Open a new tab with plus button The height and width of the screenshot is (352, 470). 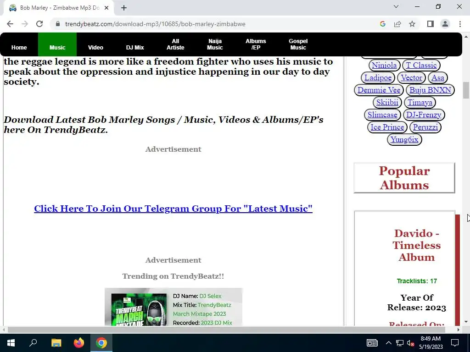tap(124, 8)
